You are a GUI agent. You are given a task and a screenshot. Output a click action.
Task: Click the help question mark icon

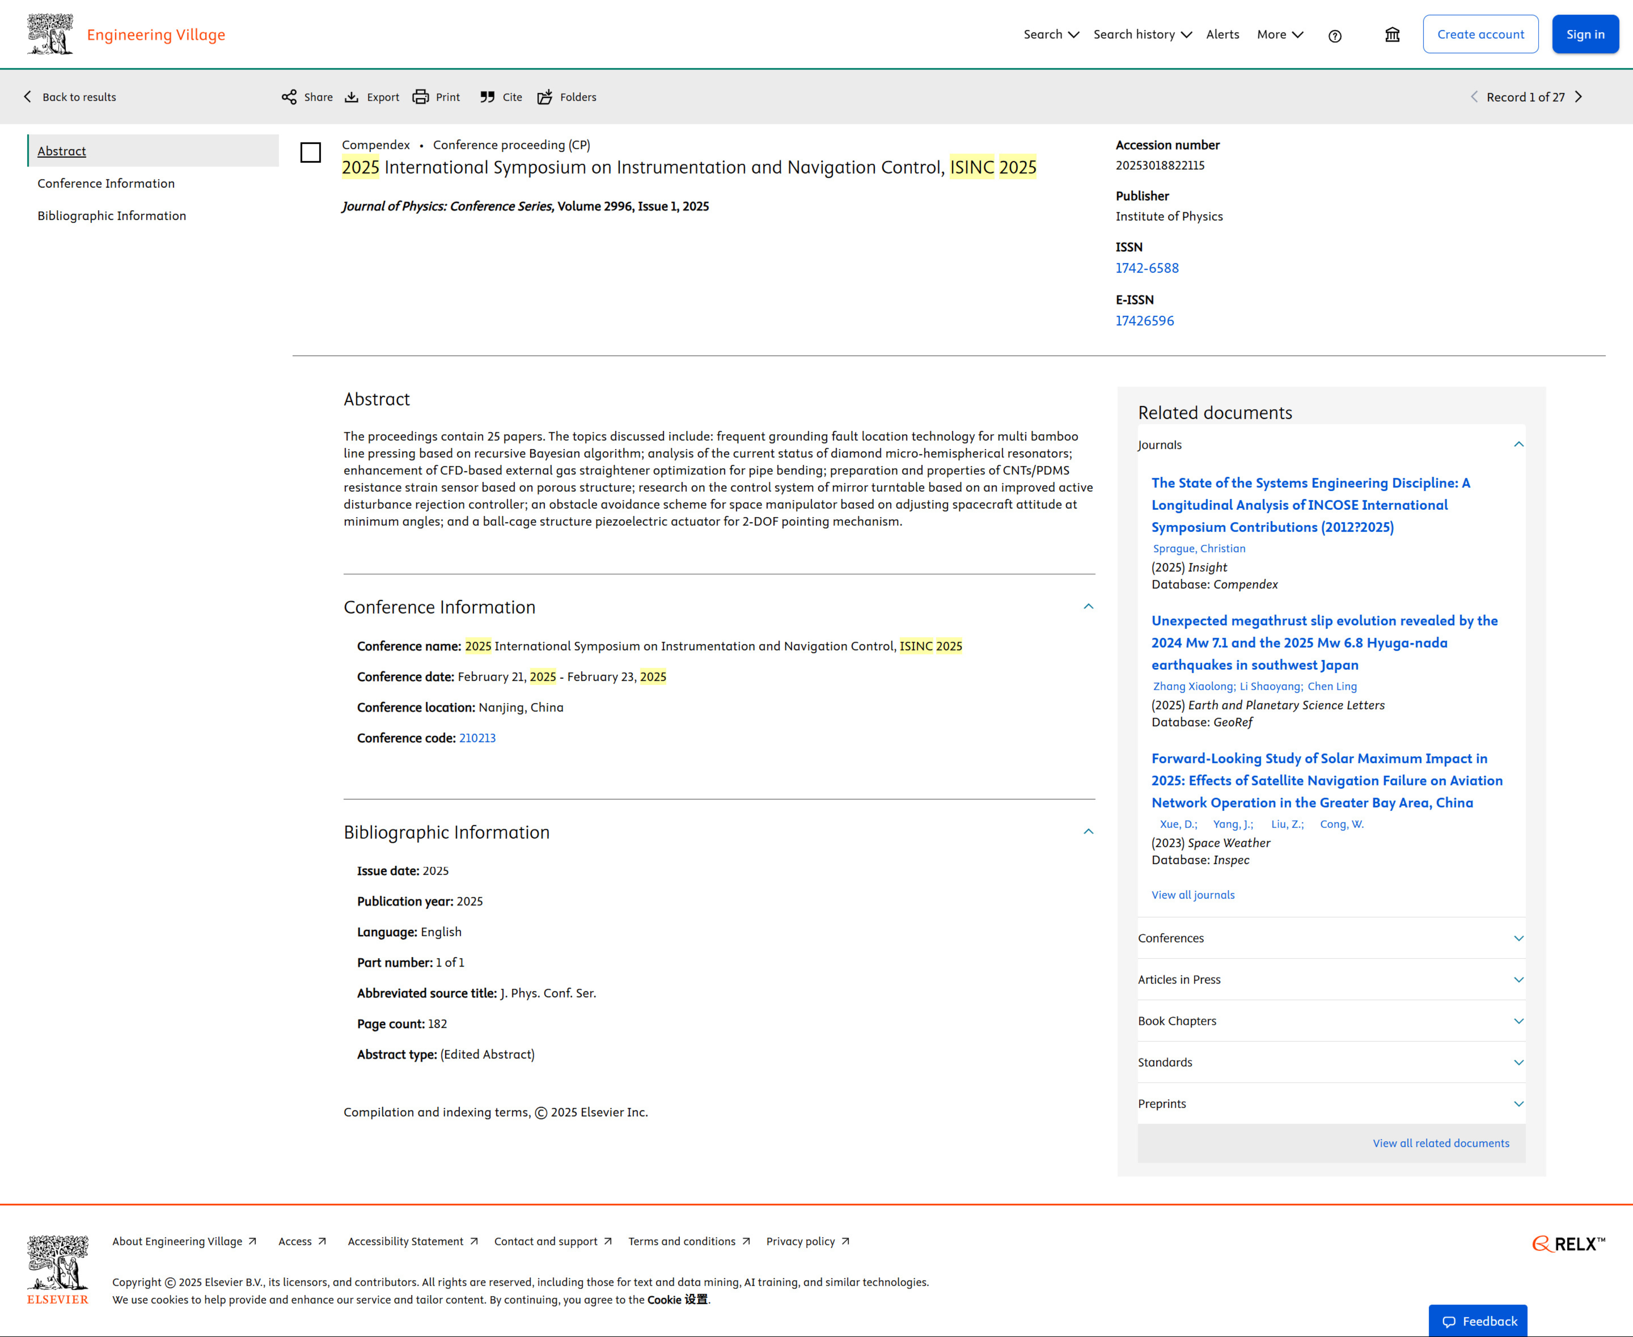[x=1335, y=35]
